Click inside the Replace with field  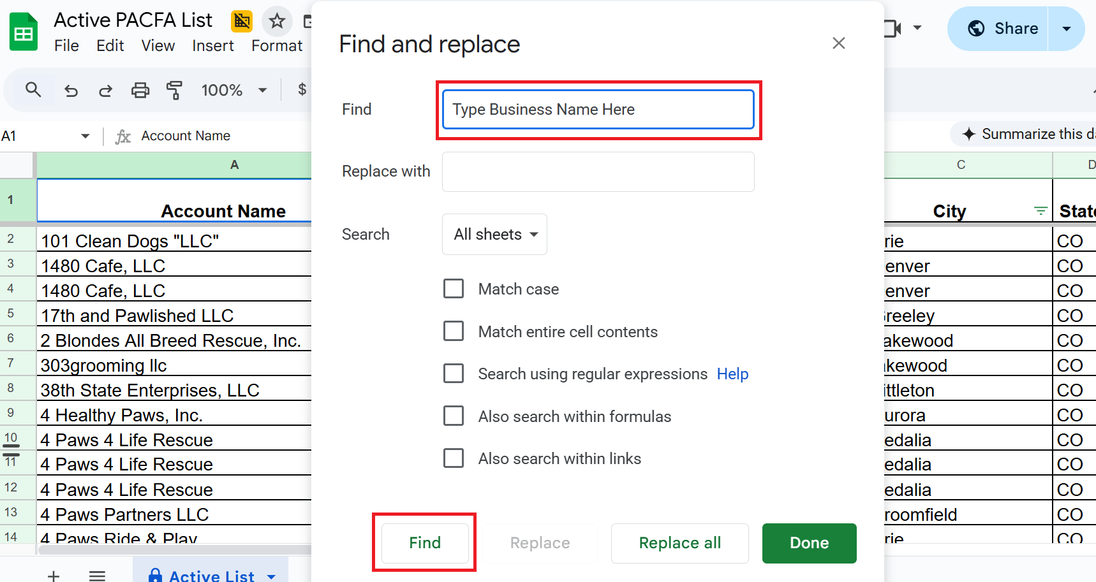point(598,171)
